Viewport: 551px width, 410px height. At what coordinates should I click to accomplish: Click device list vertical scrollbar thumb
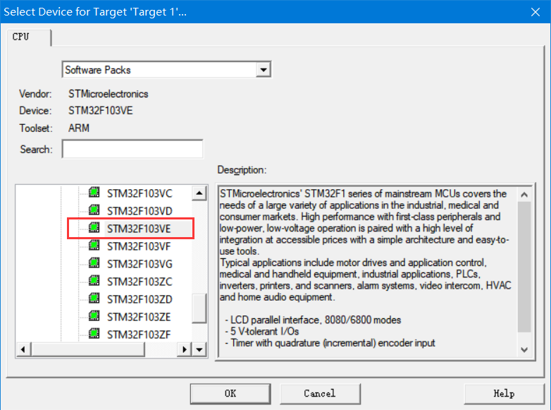(x=199, y=308)
